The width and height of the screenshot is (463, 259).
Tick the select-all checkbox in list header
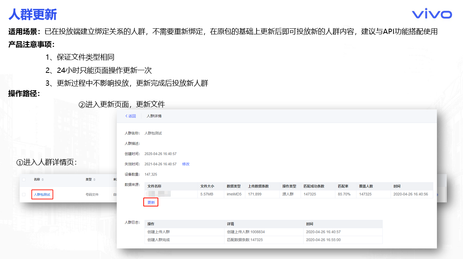[x=24, y=180]
